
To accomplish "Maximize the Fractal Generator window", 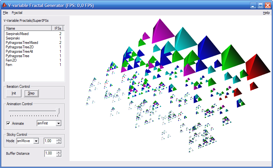I will coord(260,5).
